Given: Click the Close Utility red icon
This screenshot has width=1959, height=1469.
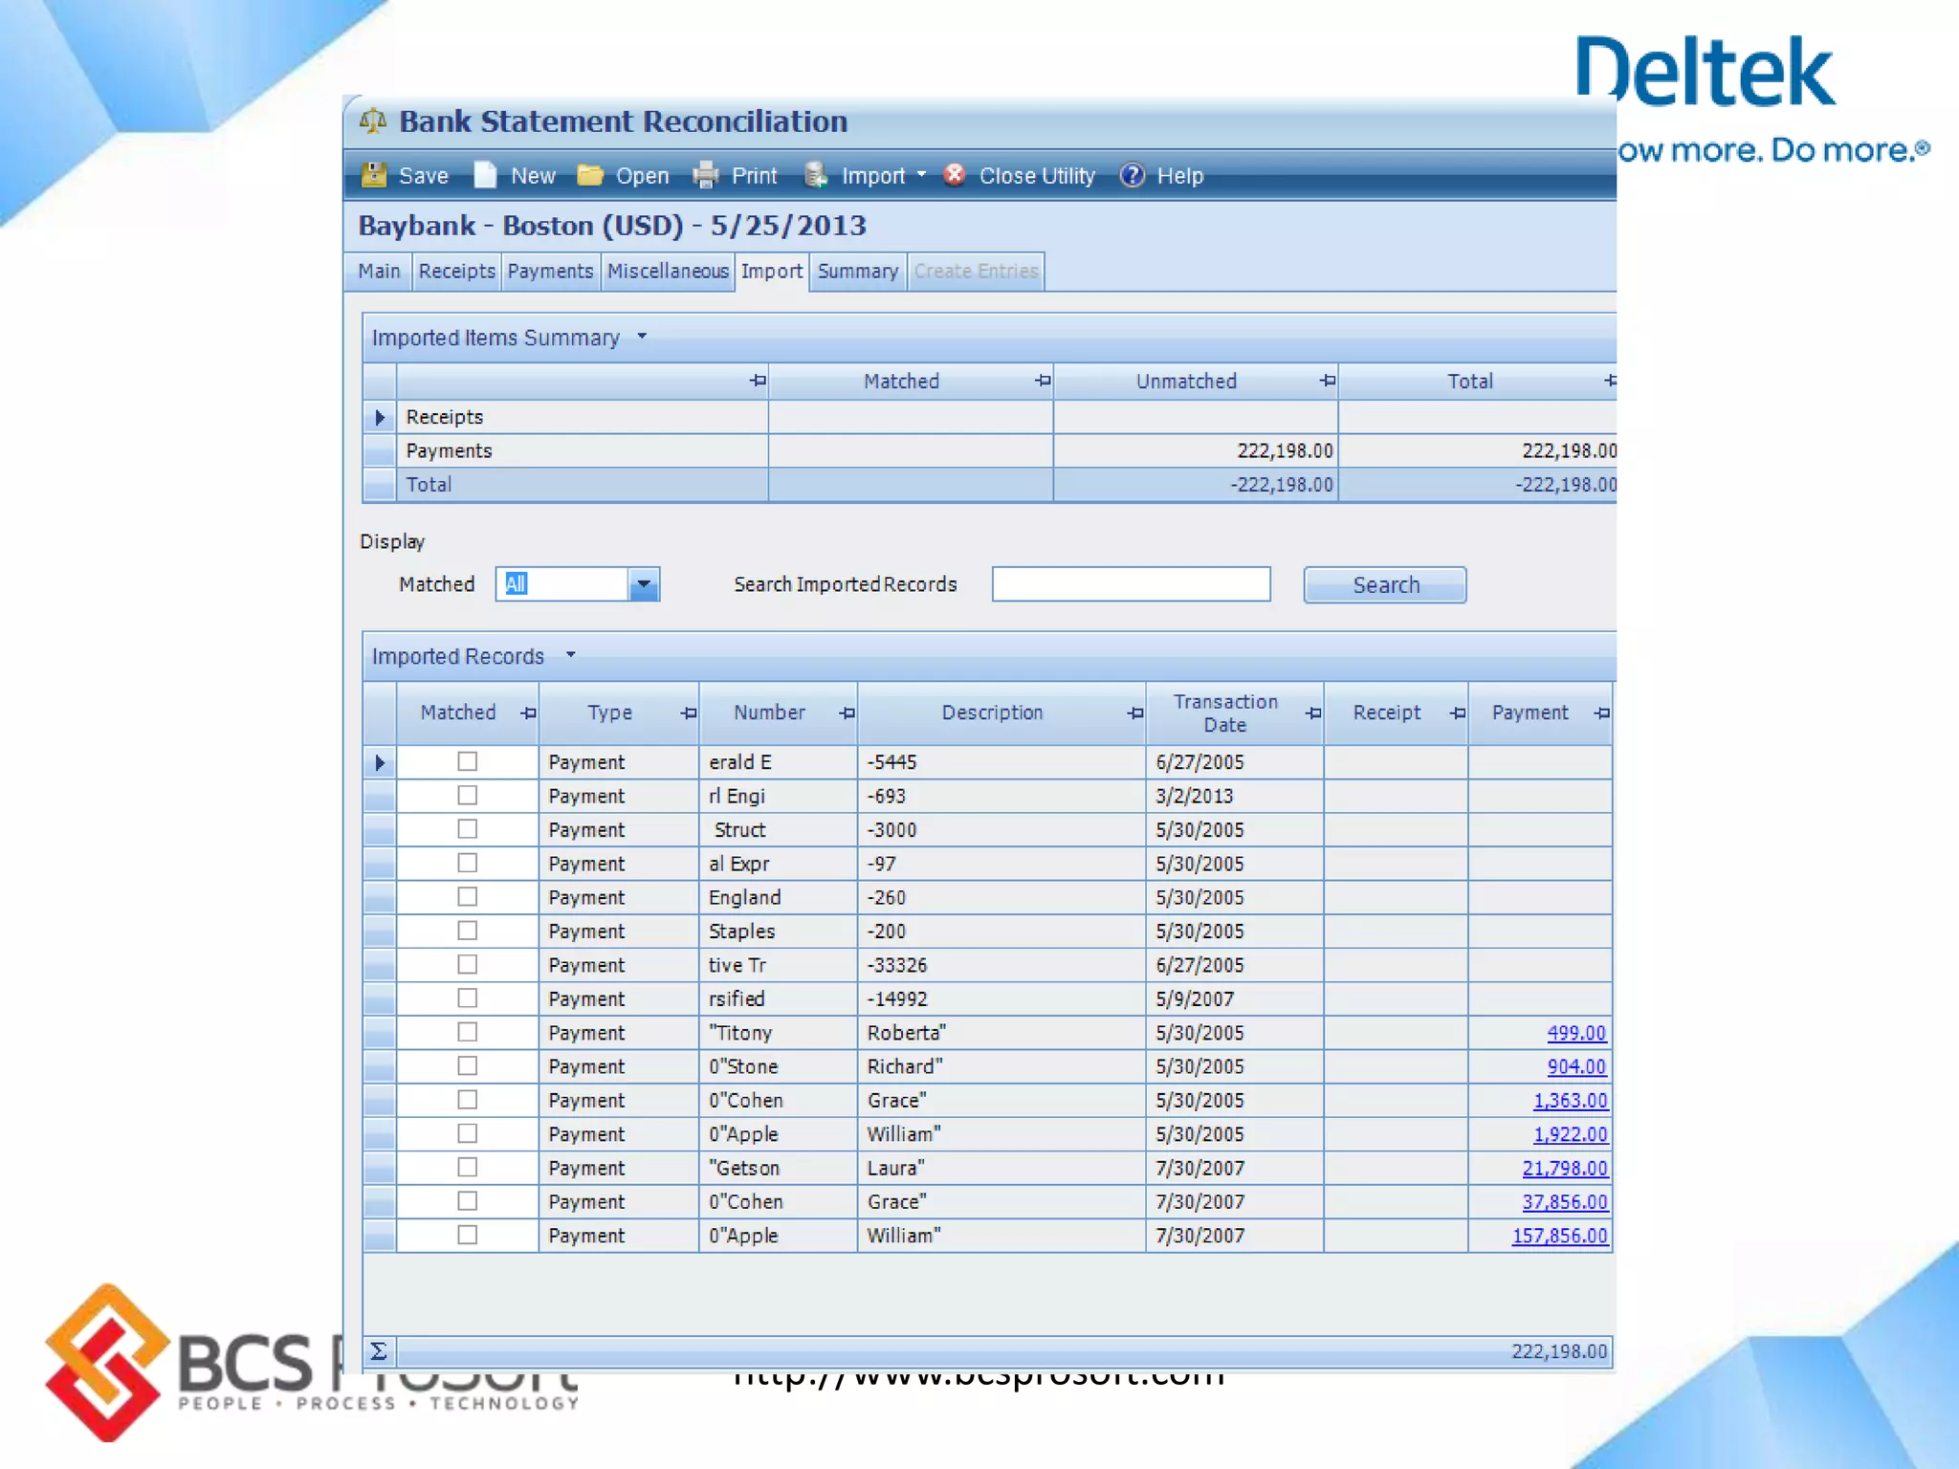Looking at the screenshot, I should [954, 174].
